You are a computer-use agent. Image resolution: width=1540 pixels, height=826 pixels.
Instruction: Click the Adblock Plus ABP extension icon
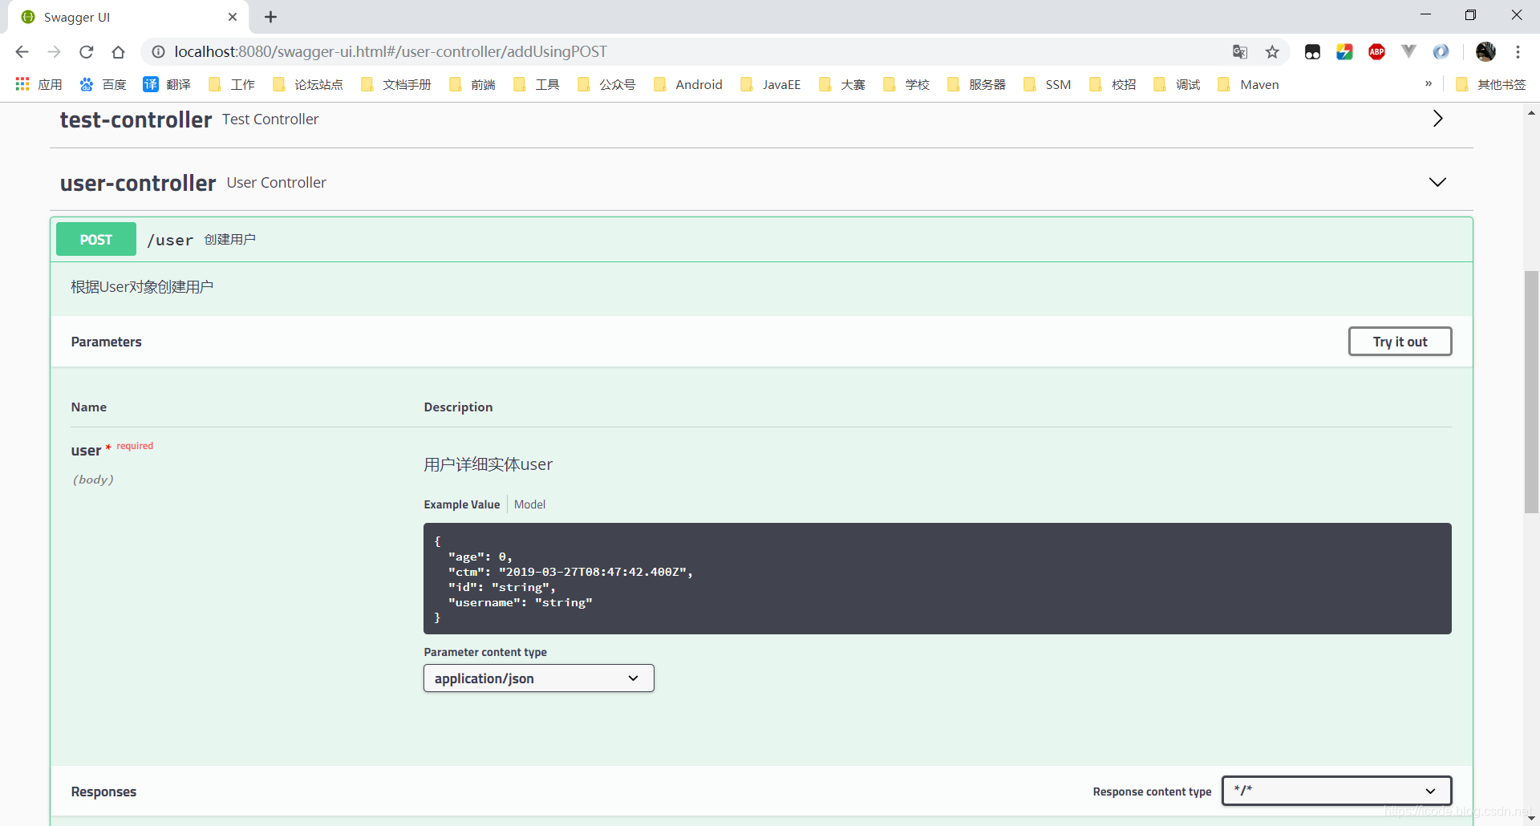click(1376, 51)
